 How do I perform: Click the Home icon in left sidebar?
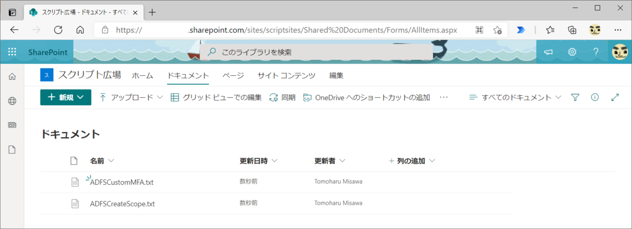pyautogui.click(x=12, y=77)
